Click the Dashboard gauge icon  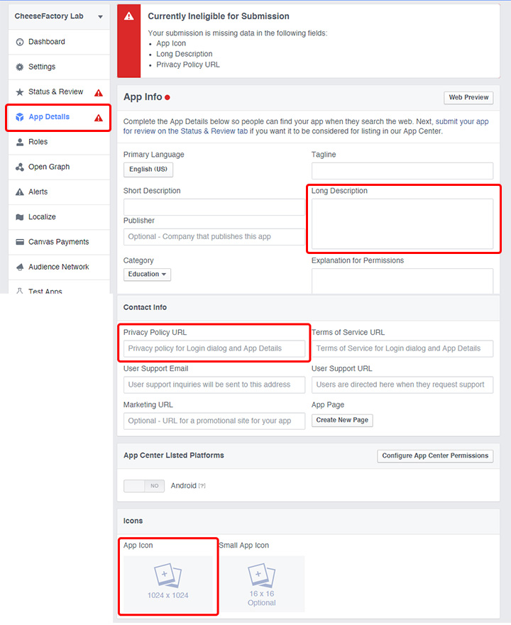click(20, 42)
